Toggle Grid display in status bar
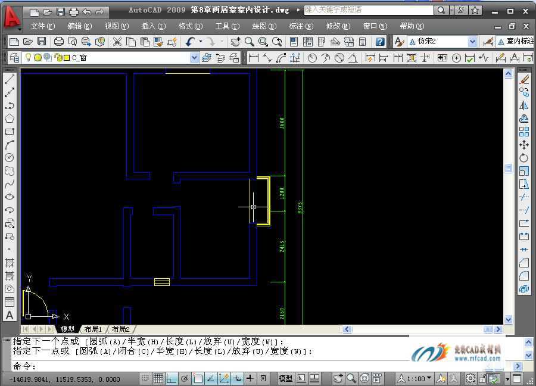This screenshot has width=536, height=386. coord(158,378)
